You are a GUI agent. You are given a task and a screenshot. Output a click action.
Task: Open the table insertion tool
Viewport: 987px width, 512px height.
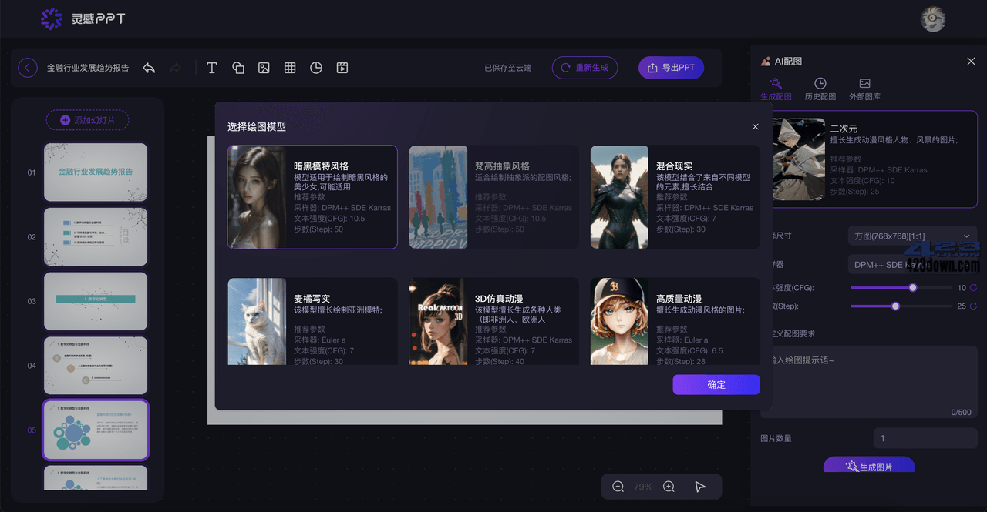tap(290, 68)
